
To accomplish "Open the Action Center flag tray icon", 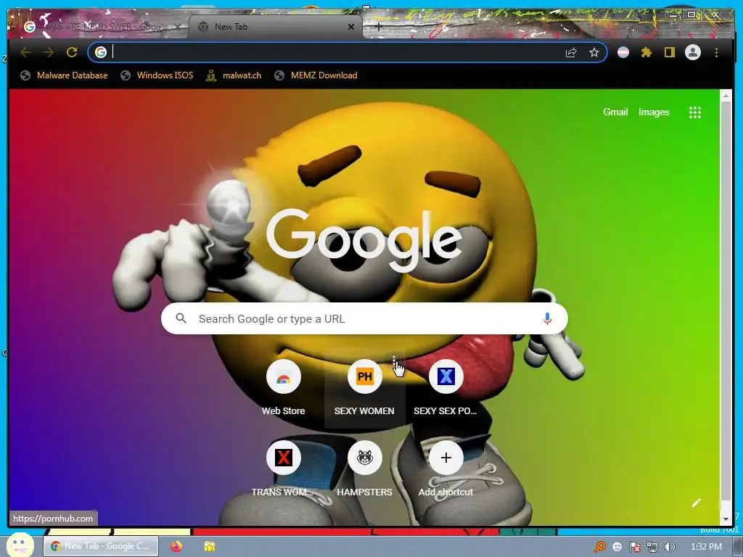I will click(x=634, y=547).
